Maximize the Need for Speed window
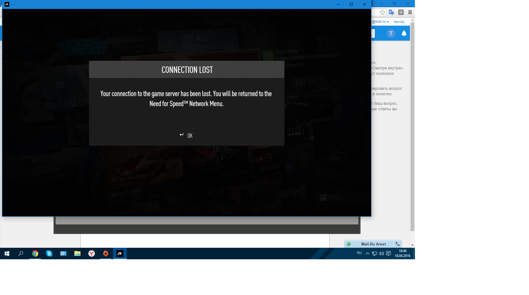The image size is (529, 295). click(351, 4)
